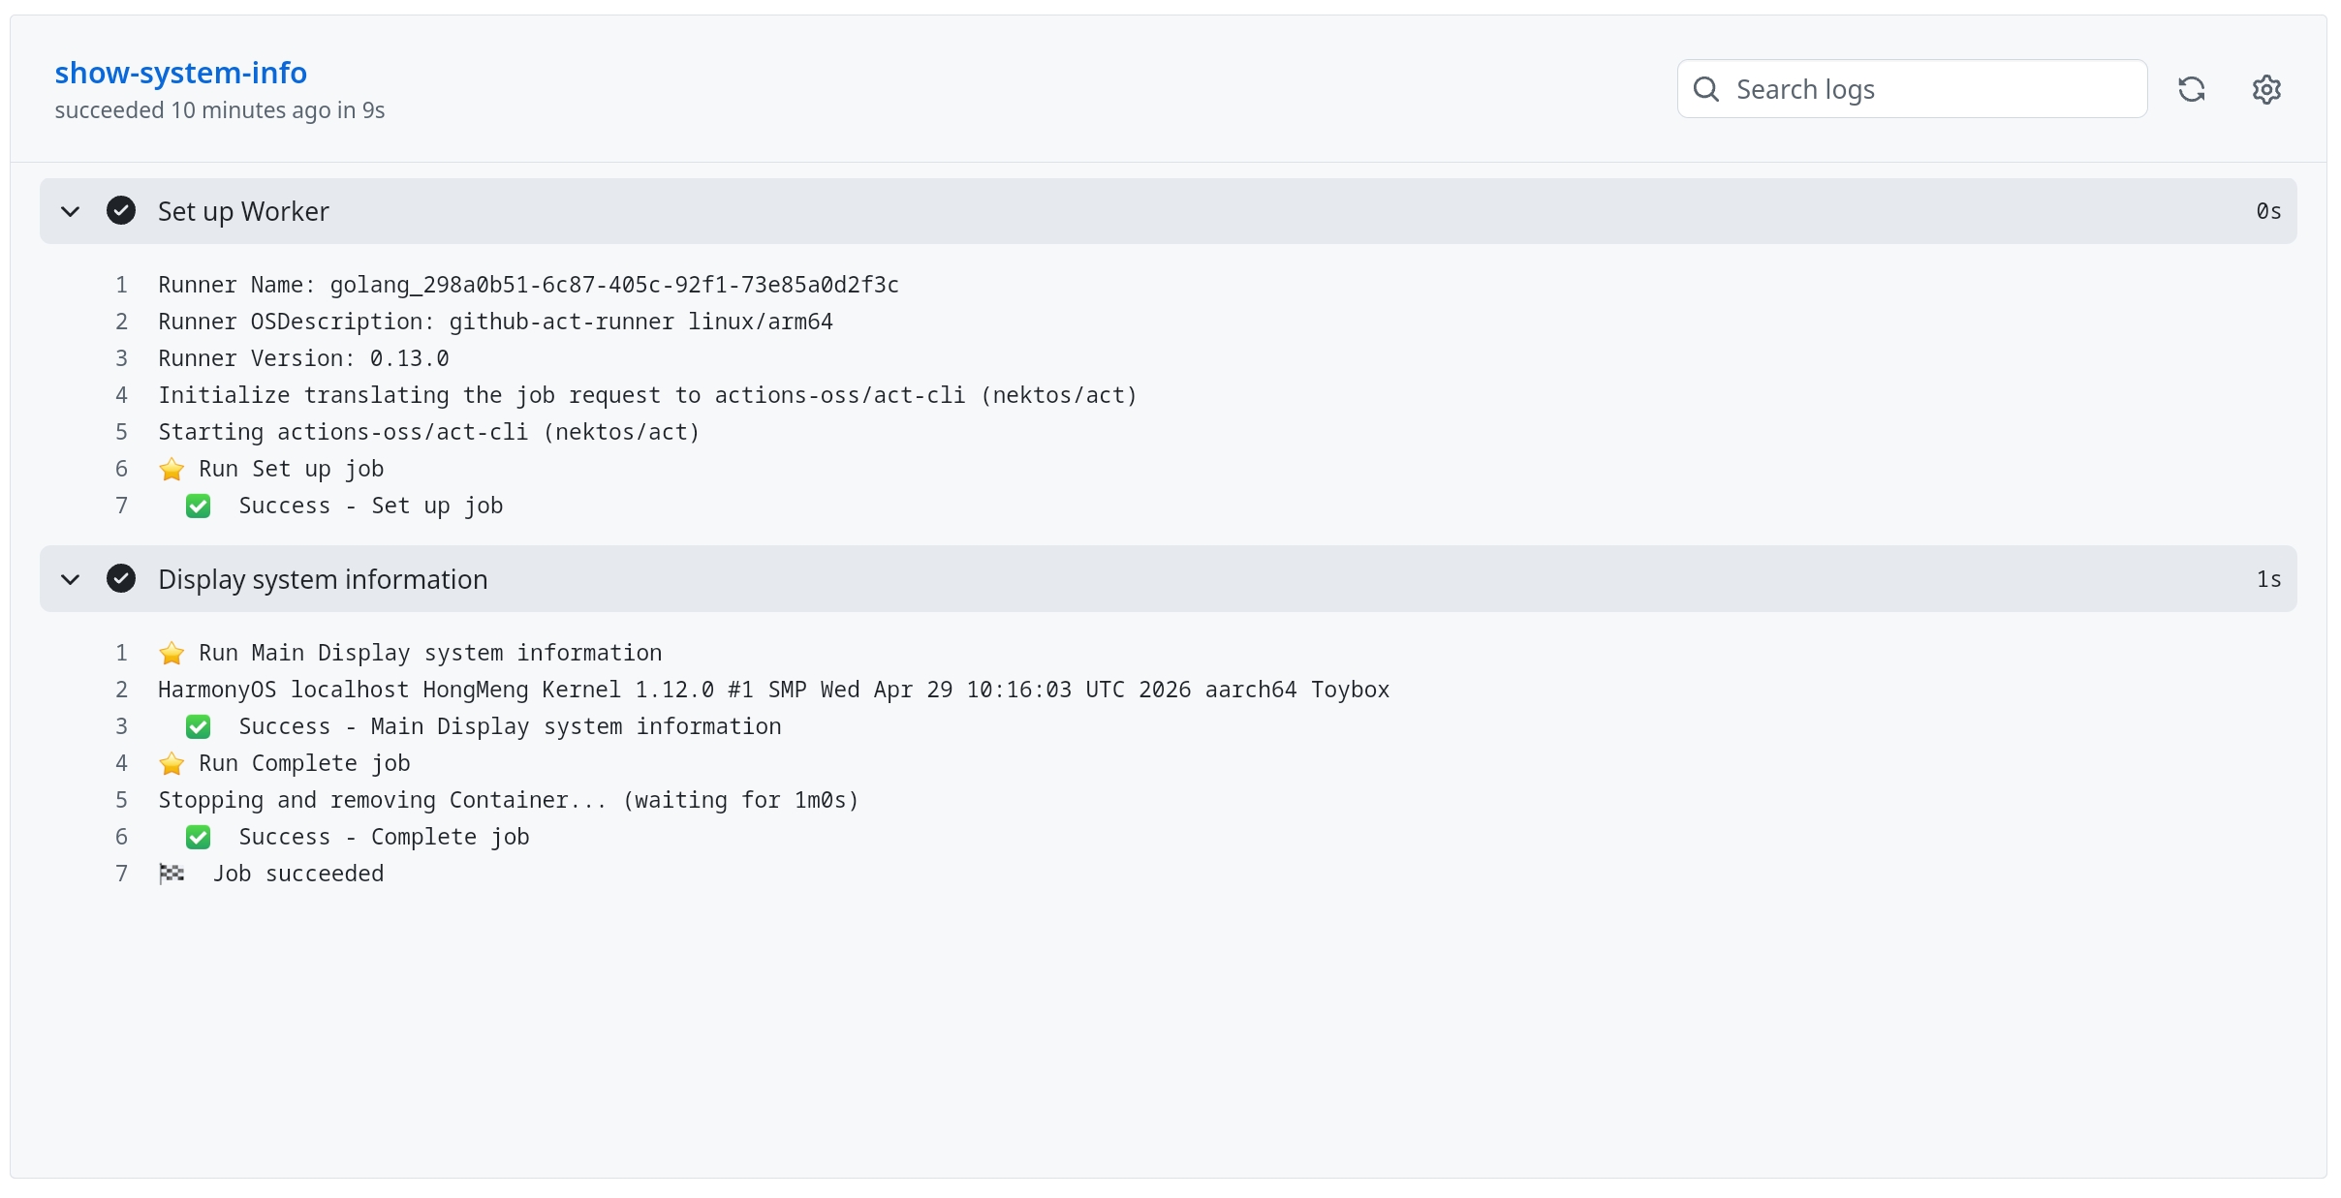Screen dimensions: 2341x1198
Task: Click the Display system information success checkmark icon
Action: [x=121, y=578]
